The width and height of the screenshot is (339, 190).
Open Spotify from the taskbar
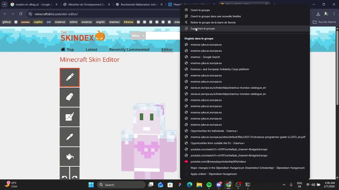click(209, 185)
